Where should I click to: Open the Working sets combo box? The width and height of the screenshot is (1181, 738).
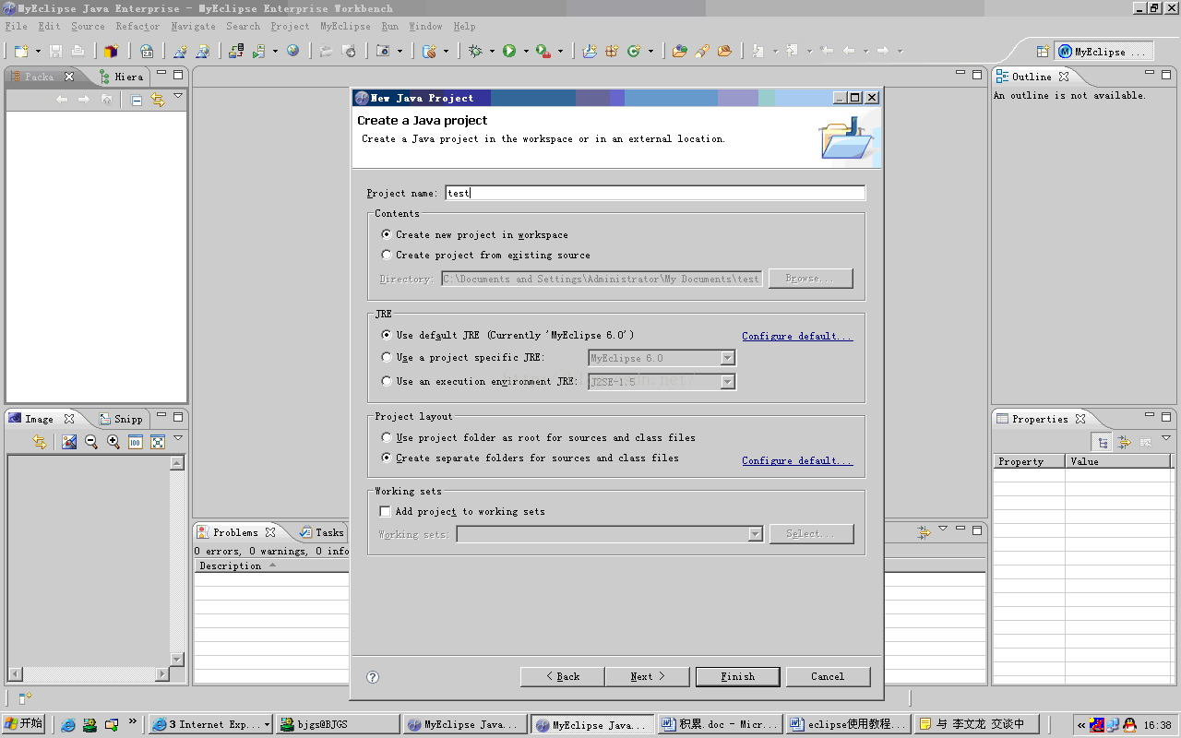click(x=610, y=534)
